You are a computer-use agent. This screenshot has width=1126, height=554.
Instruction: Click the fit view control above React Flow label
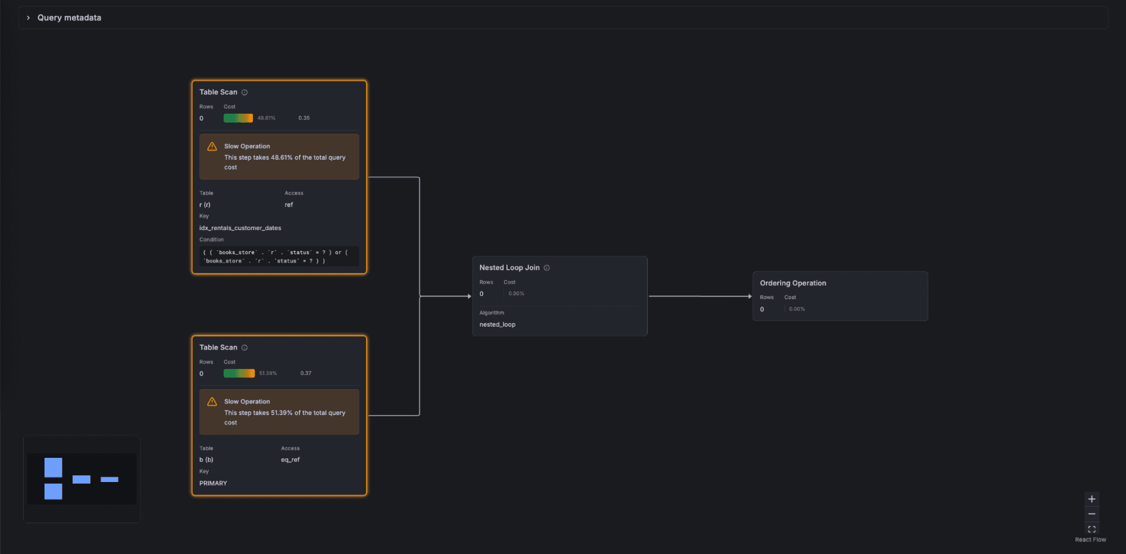coord(1092,529)
